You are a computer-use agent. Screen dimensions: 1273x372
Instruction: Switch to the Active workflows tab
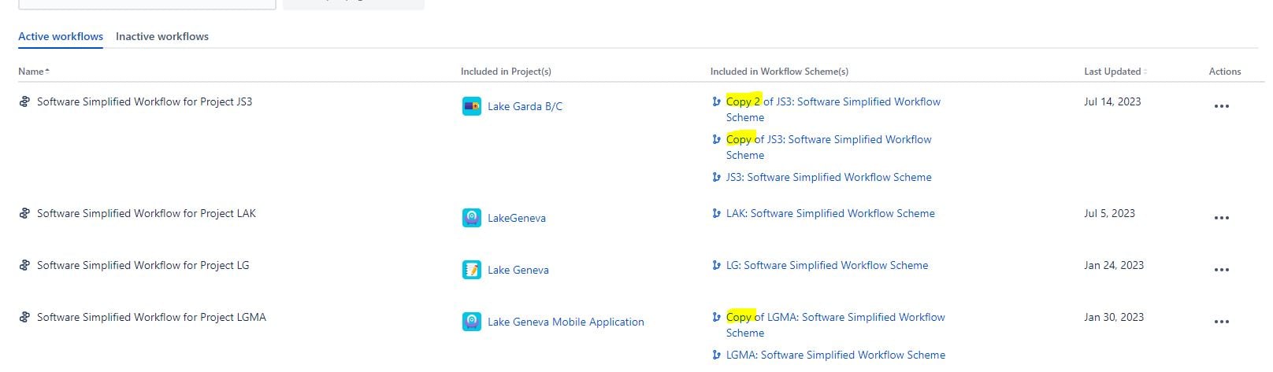[x=61, y=36]
